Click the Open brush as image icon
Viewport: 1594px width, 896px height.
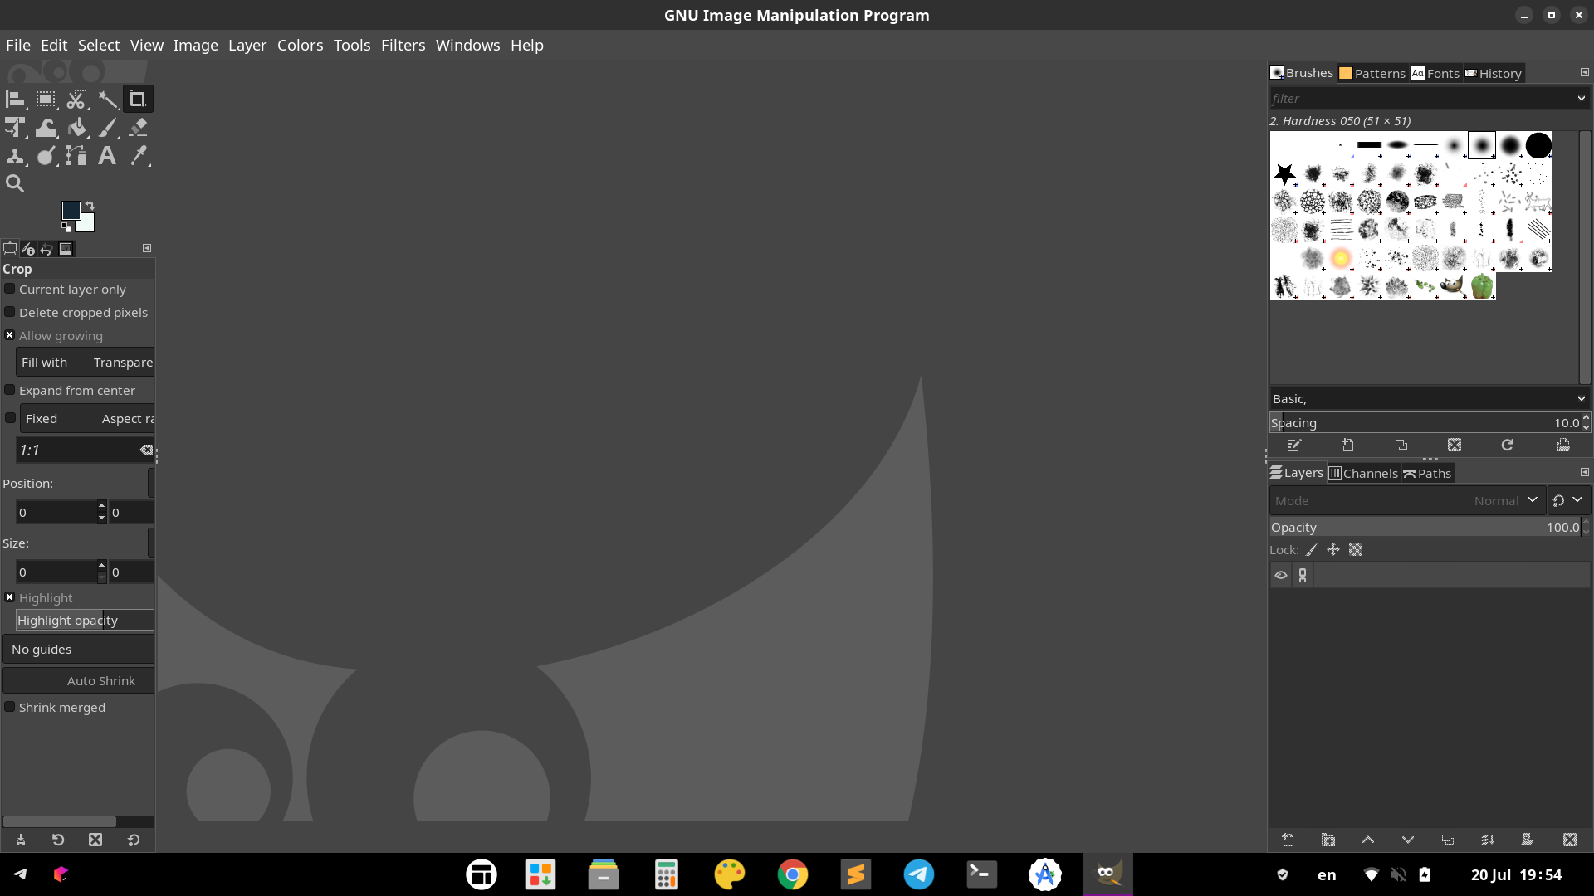pos(1562,446)
